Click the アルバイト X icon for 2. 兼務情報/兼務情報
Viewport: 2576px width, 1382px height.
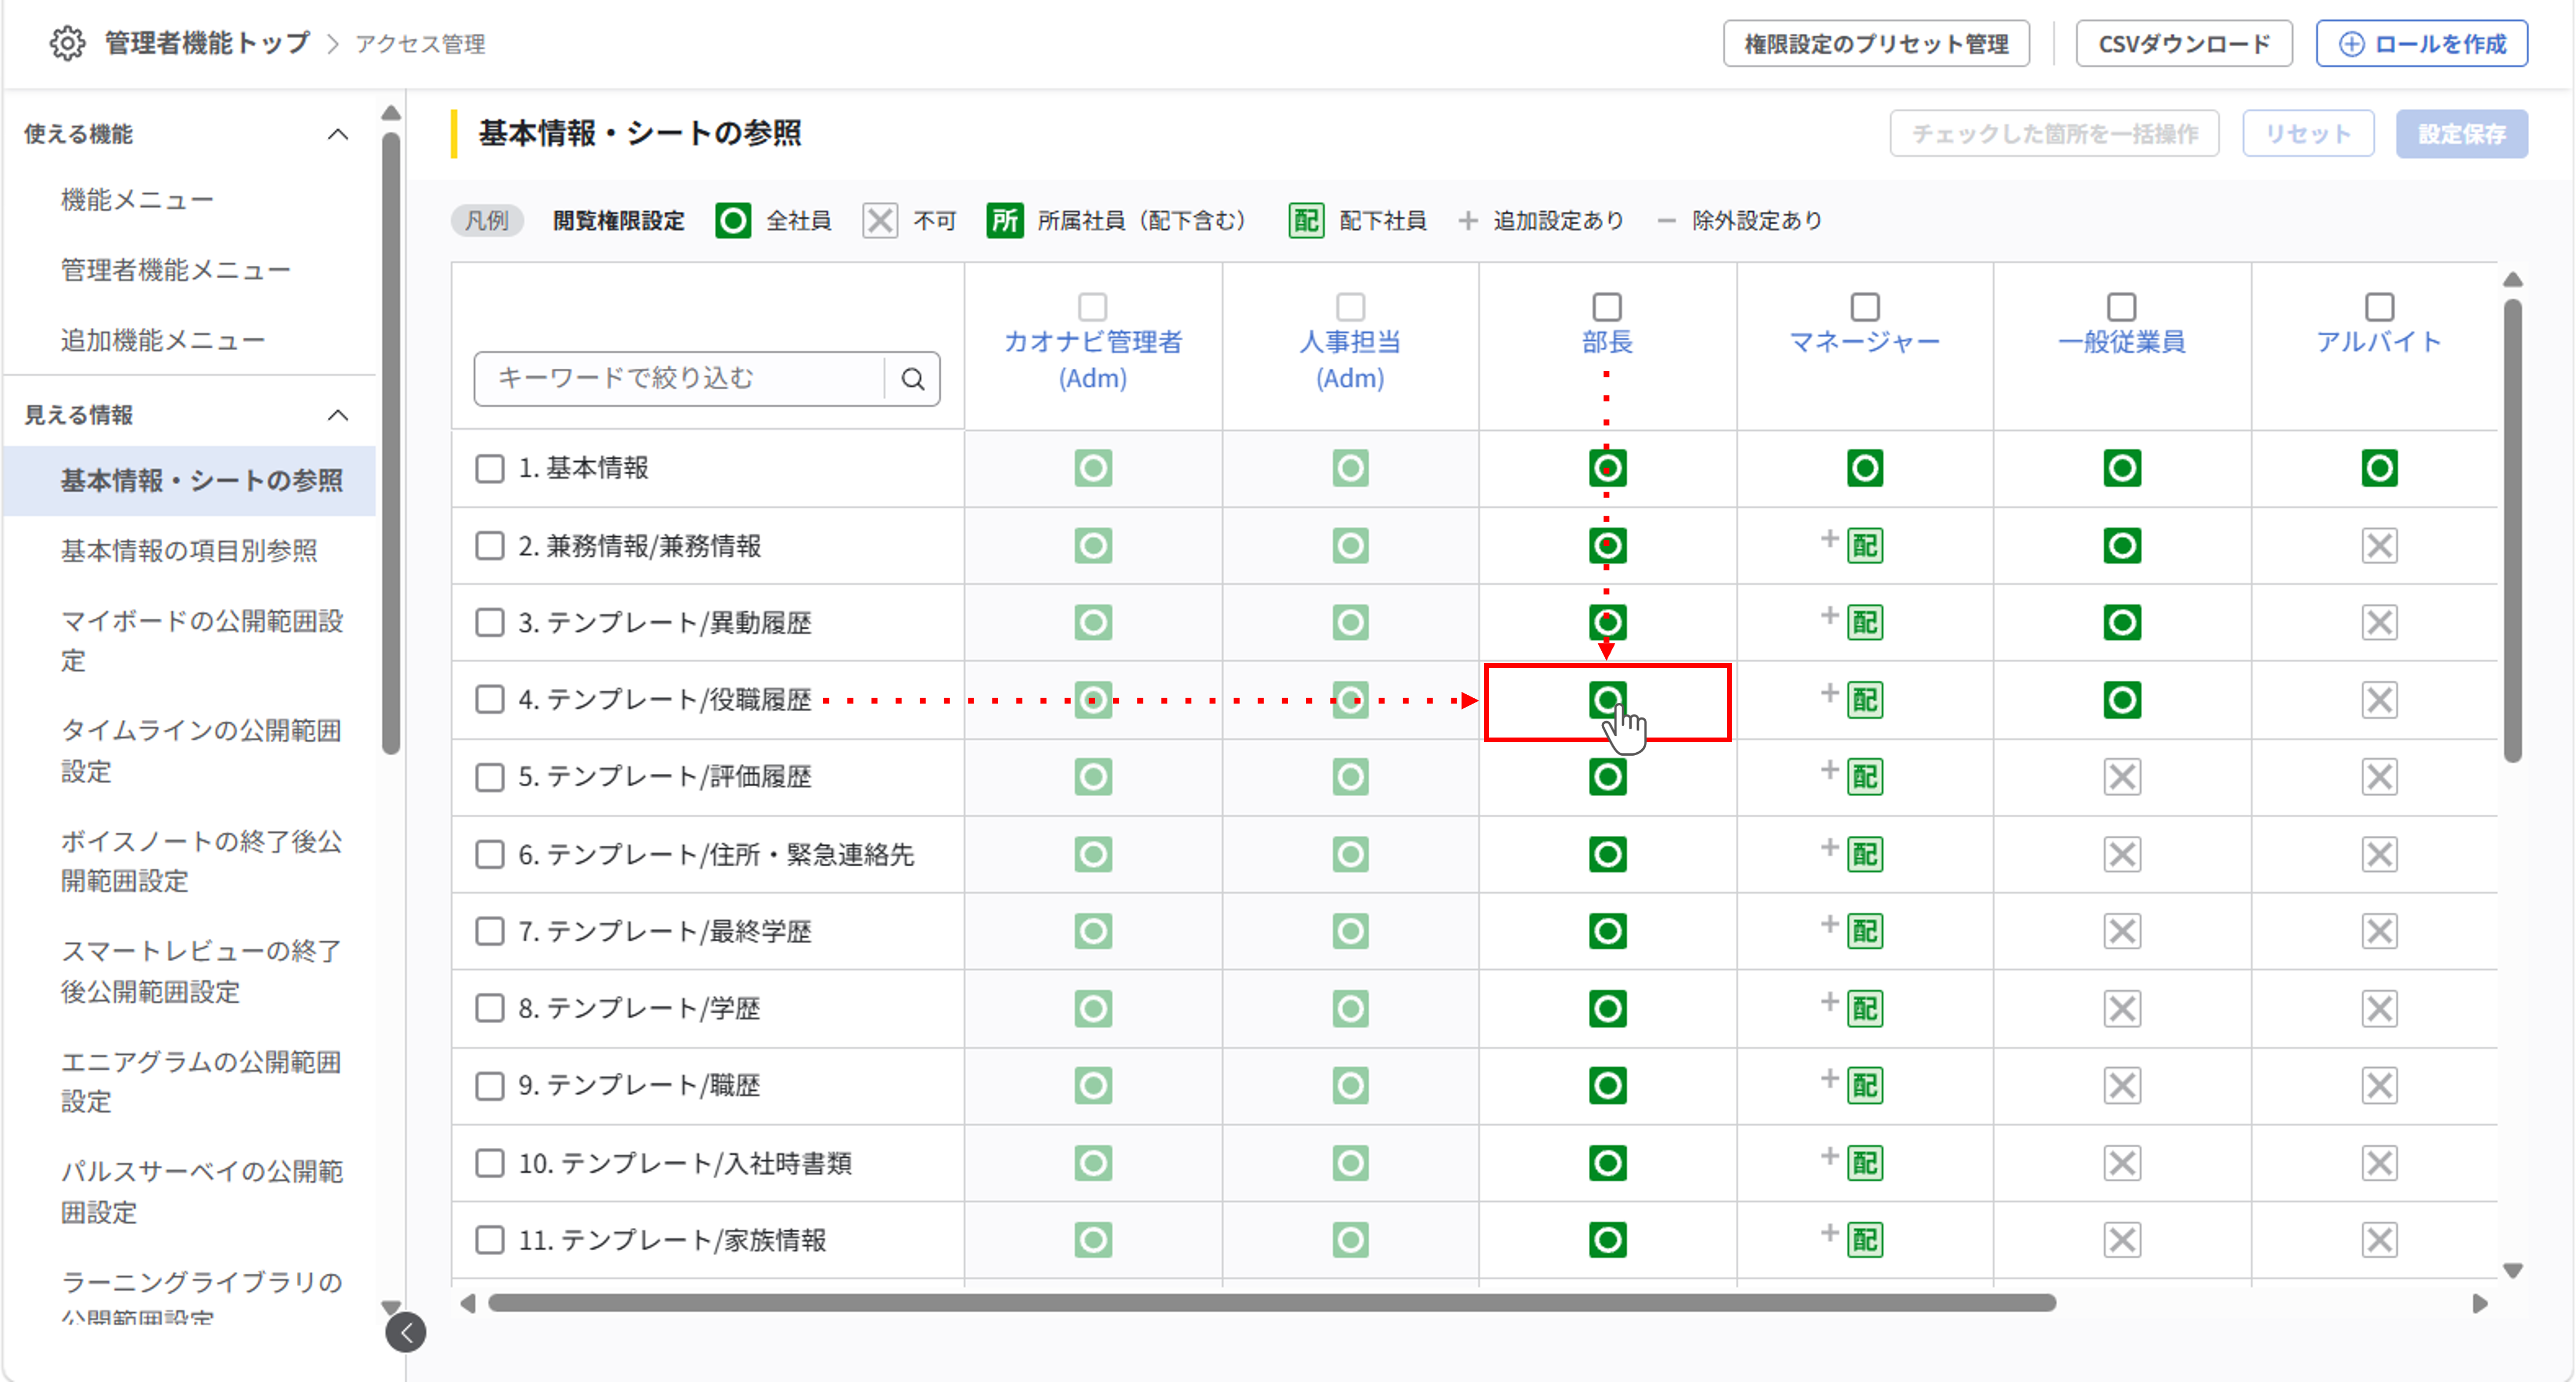pos(2379,546)
